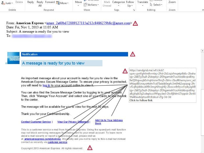The width and height of the screenshot is (204, 153).
Task: Click the Zoom button
Action: click(x=172, y=2)
